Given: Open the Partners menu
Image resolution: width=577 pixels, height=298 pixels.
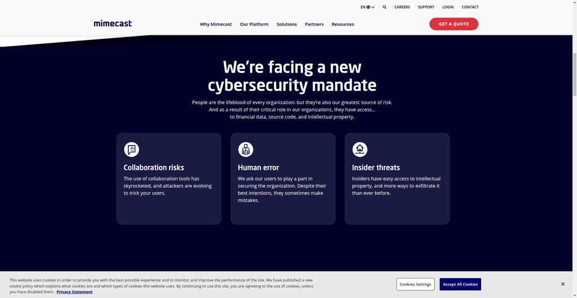Looking at the screenshot, I should click(314, 24).
